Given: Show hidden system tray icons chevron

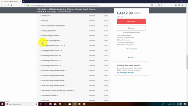Looking at the screenshot, I should pyautogui.click(x=167, y=104).
